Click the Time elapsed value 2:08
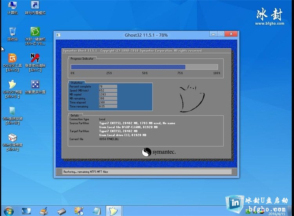Image resolution: width=294 pixels, height=216 pixels. point(108,103)
